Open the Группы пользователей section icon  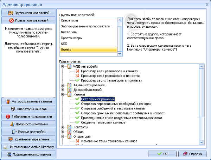point(11,13)
